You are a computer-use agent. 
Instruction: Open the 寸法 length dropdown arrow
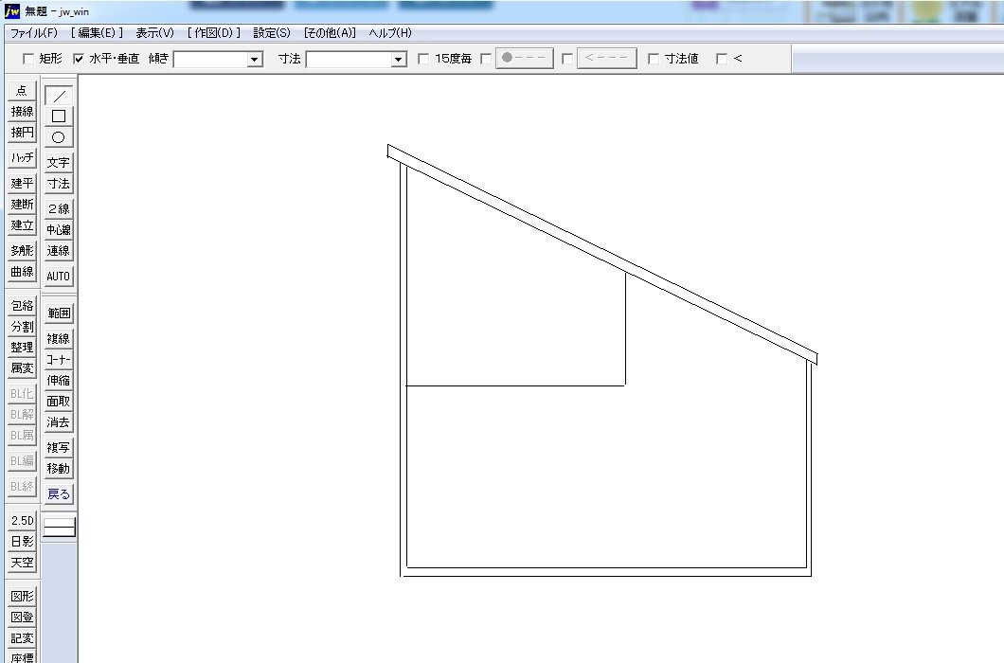(398, 60)
